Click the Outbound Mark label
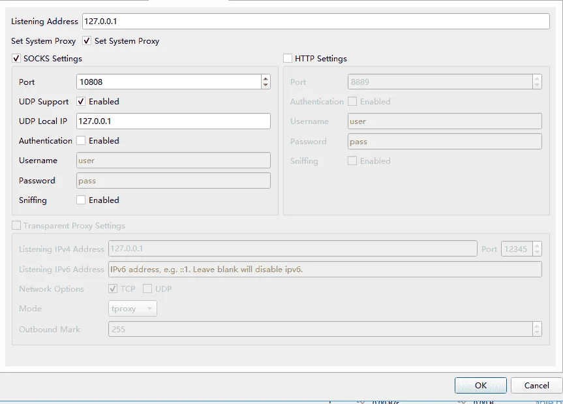 pyautogui.click(x=50, y=330)
